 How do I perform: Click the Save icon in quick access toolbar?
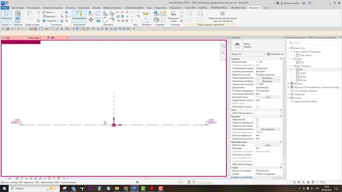click(7, 29)
